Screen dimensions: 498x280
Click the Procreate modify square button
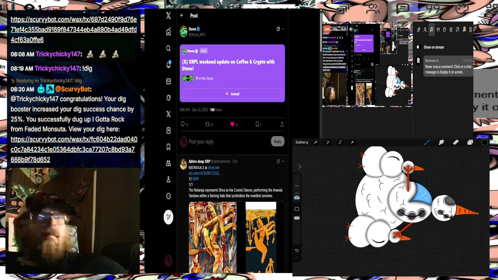(297, 209)
